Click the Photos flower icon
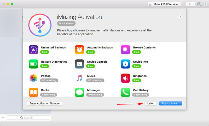The height and width of the screenshot is (126, 209). pos(33,78)
